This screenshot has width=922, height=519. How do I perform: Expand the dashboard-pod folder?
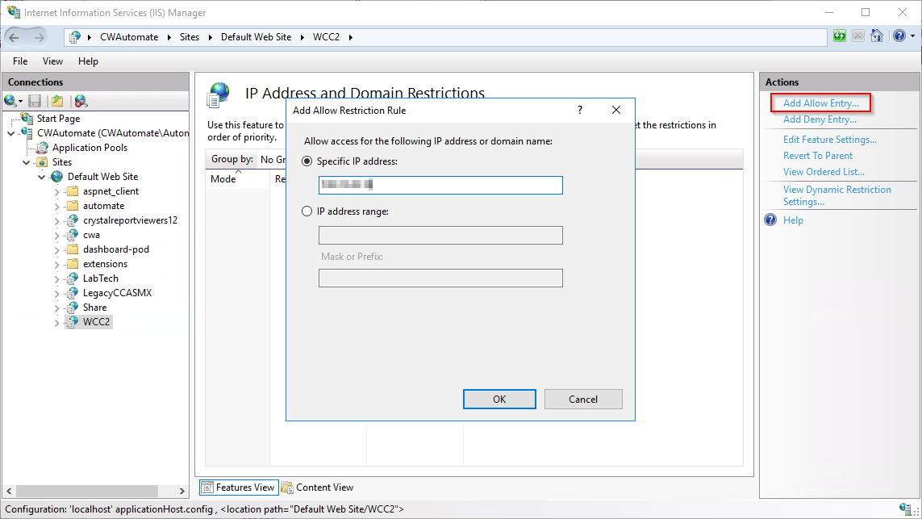click(57, 249)
